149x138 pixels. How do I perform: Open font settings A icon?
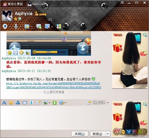(4, 103)
